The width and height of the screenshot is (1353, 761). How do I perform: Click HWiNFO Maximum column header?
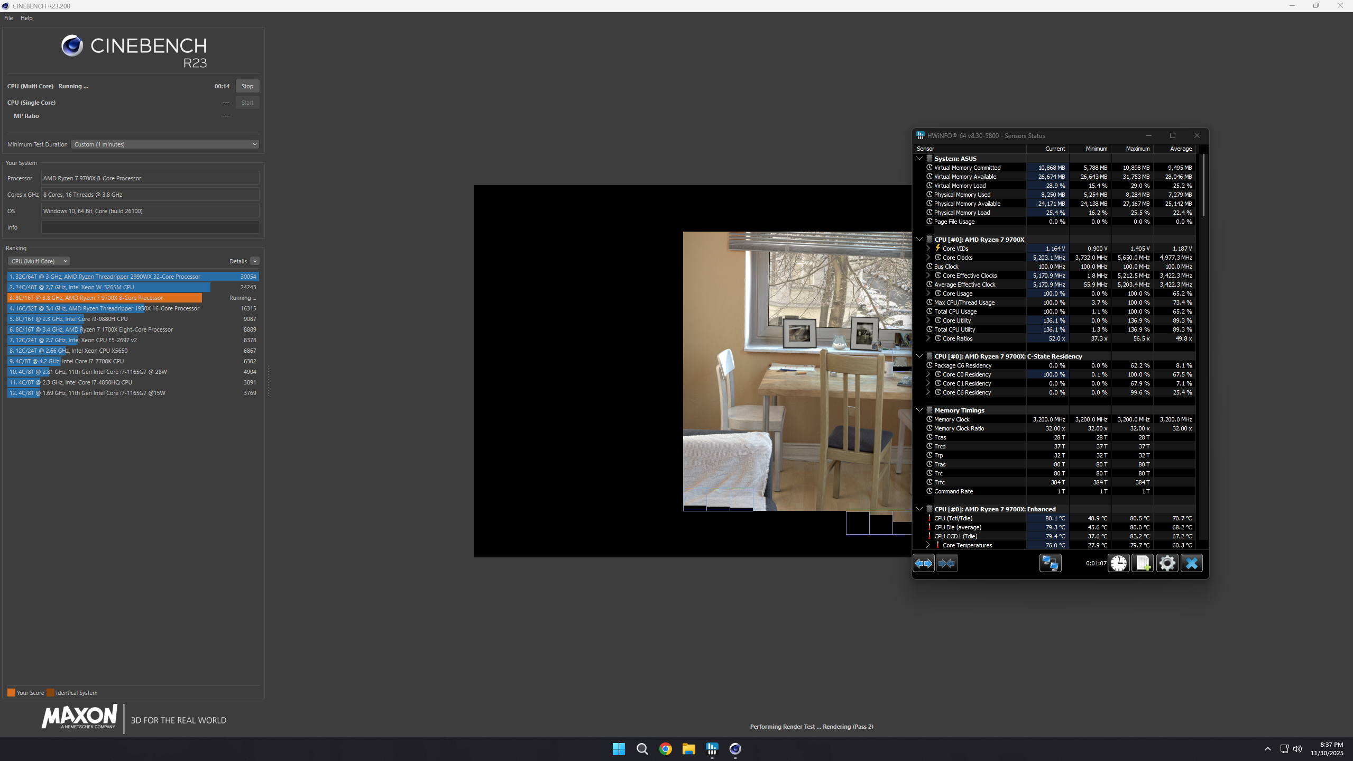click(1133, 149)
